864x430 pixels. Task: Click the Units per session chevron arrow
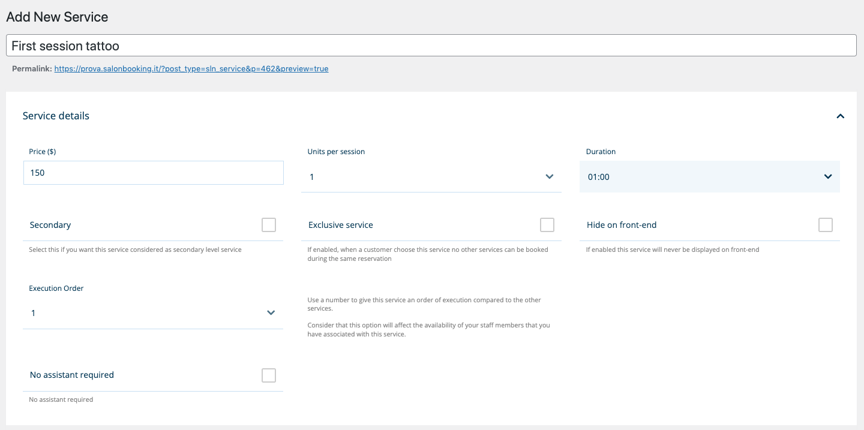tap(549, 177)
